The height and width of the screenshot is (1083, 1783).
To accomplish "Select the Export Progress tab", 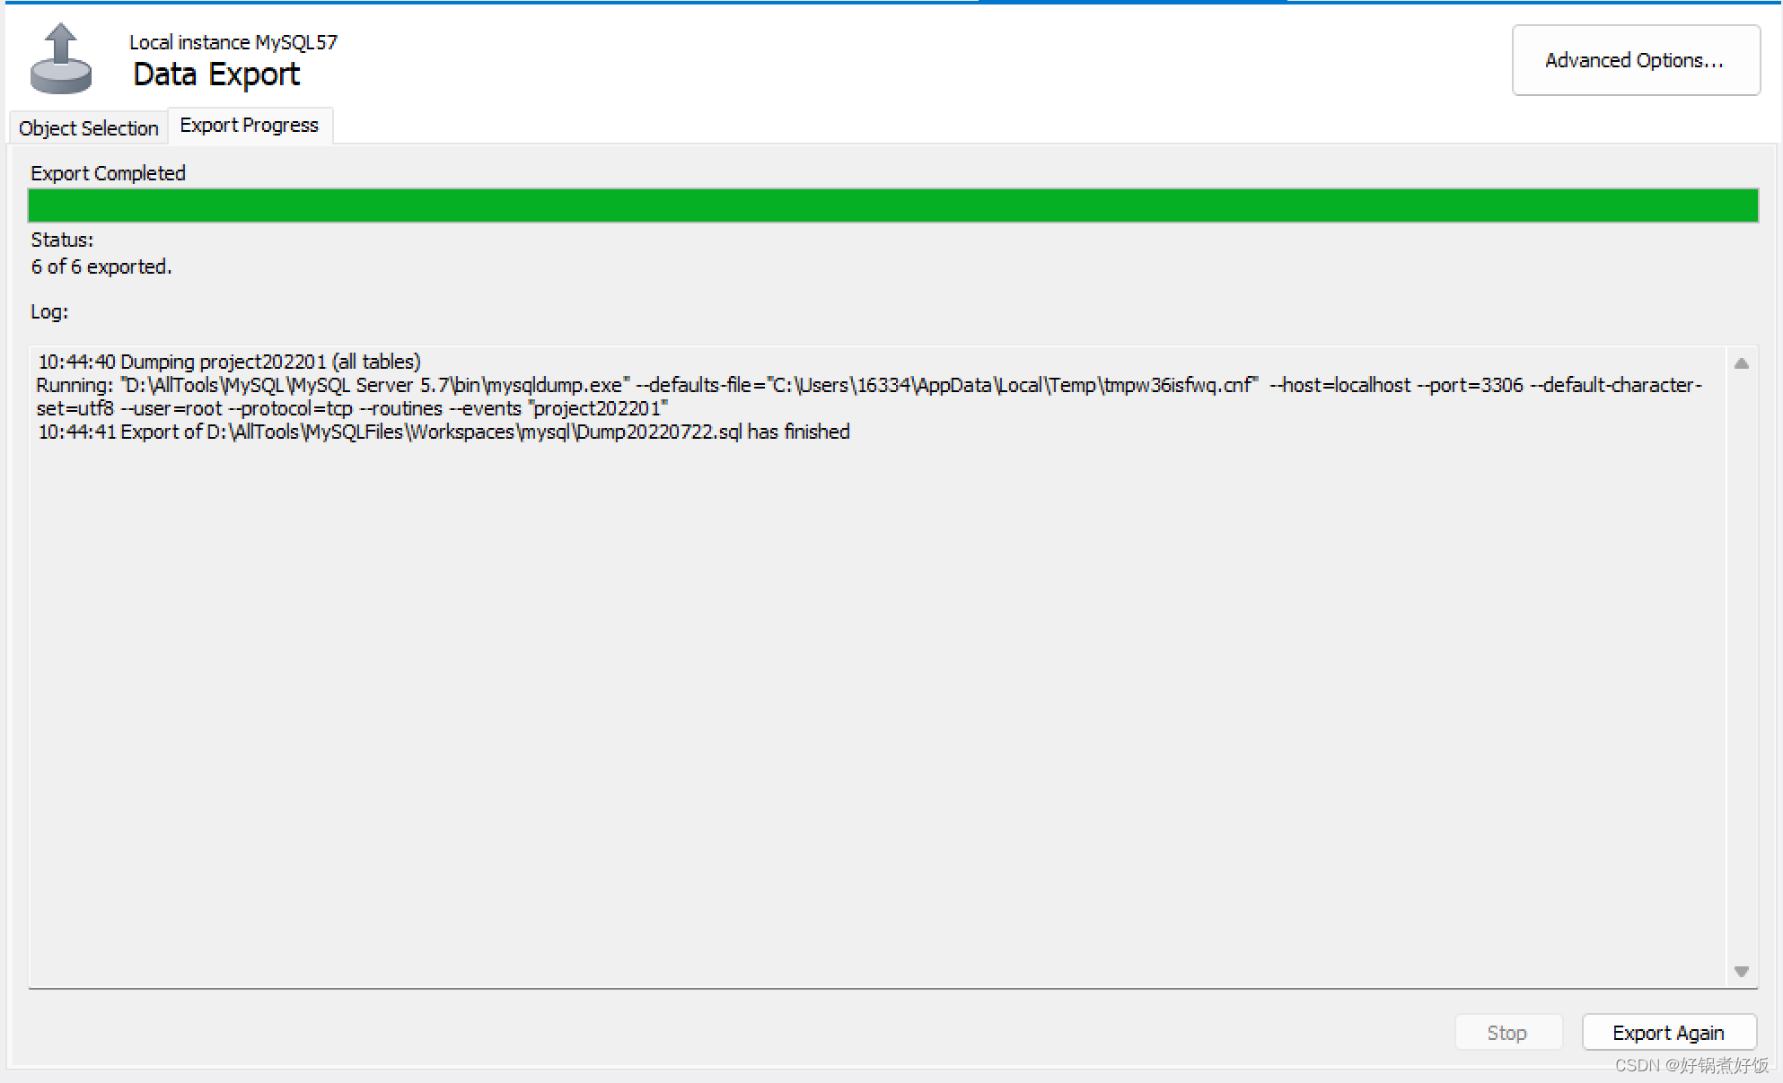I will (x=250, y=126).
